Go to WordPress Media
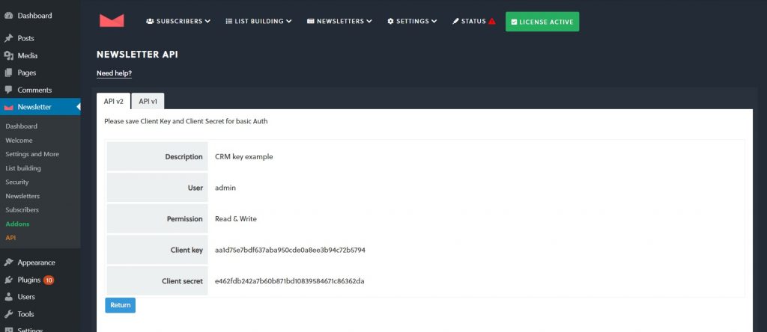The width and height of the screenshot is (767, 332). (28, 55)
